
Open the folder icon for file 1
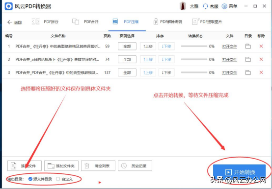click(248, 47)
